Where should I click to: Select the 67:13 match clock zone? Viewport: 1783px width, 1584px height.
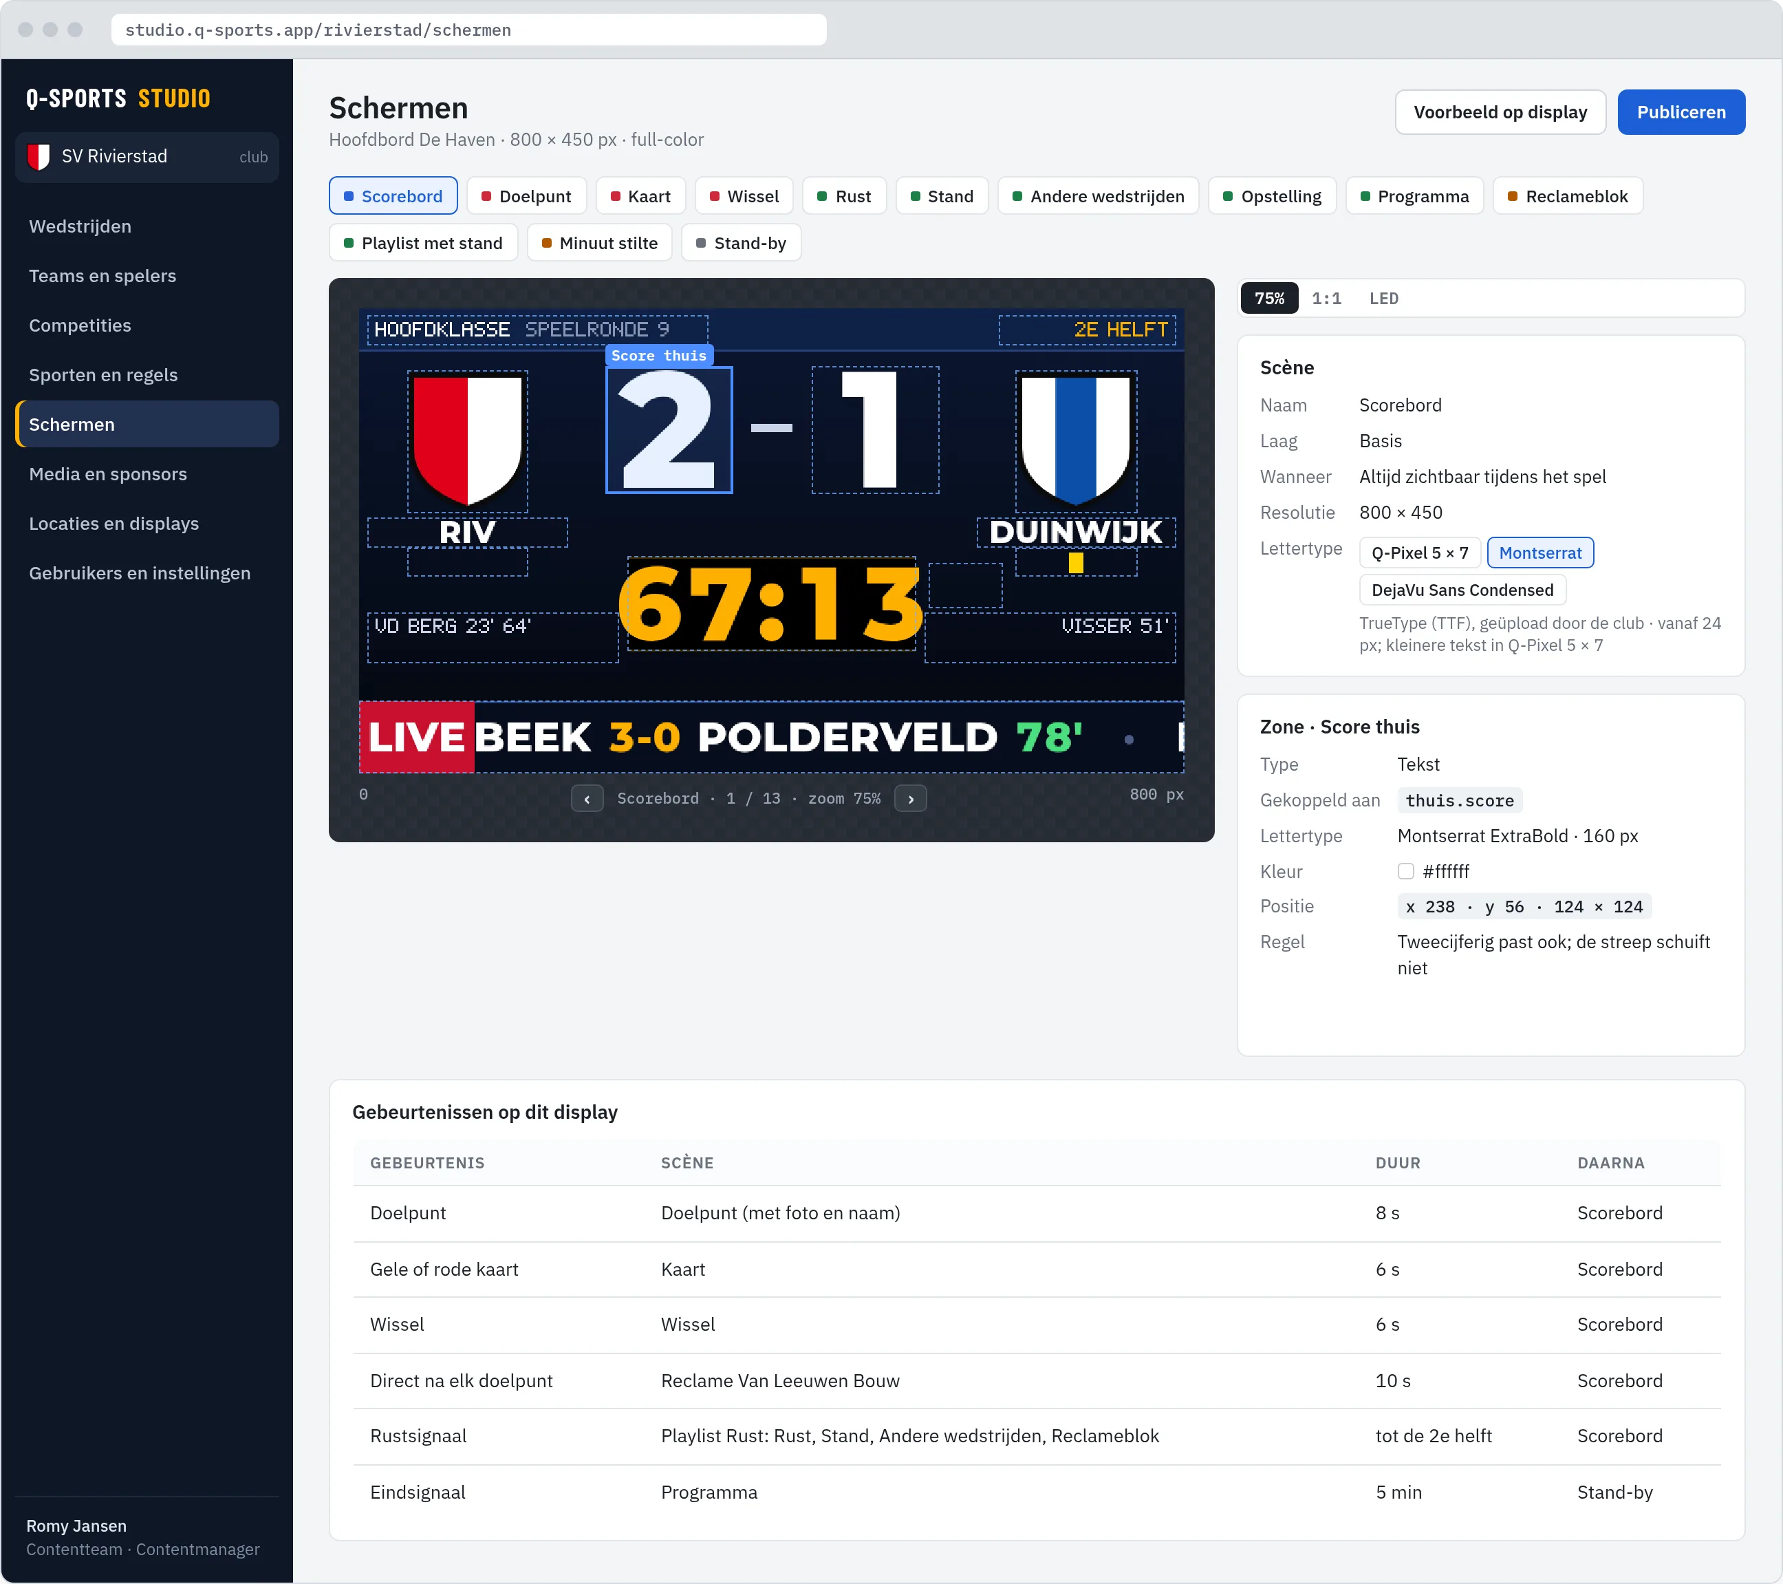pyautogui.click(x=771, y=604)
